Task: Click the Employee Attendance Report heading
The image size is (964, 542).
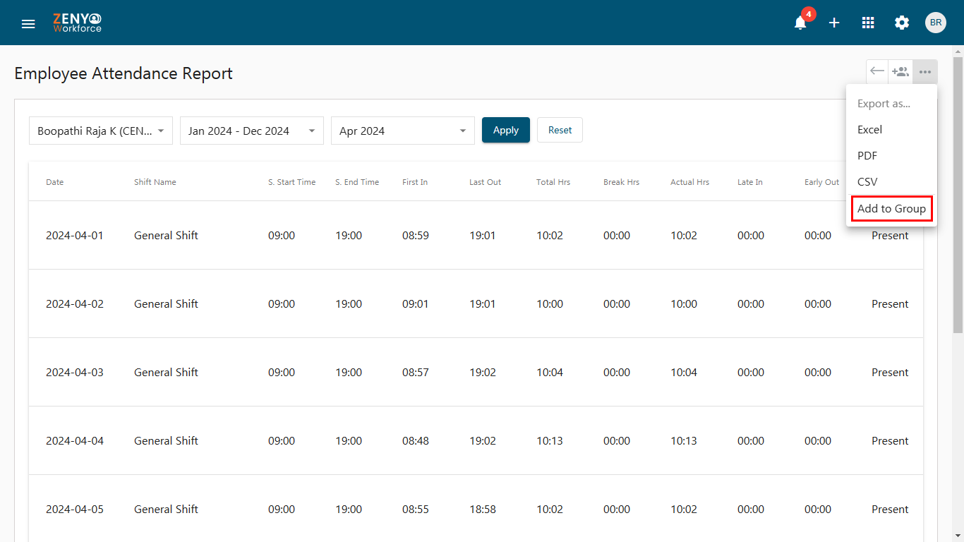Action: tap(123, 73)
